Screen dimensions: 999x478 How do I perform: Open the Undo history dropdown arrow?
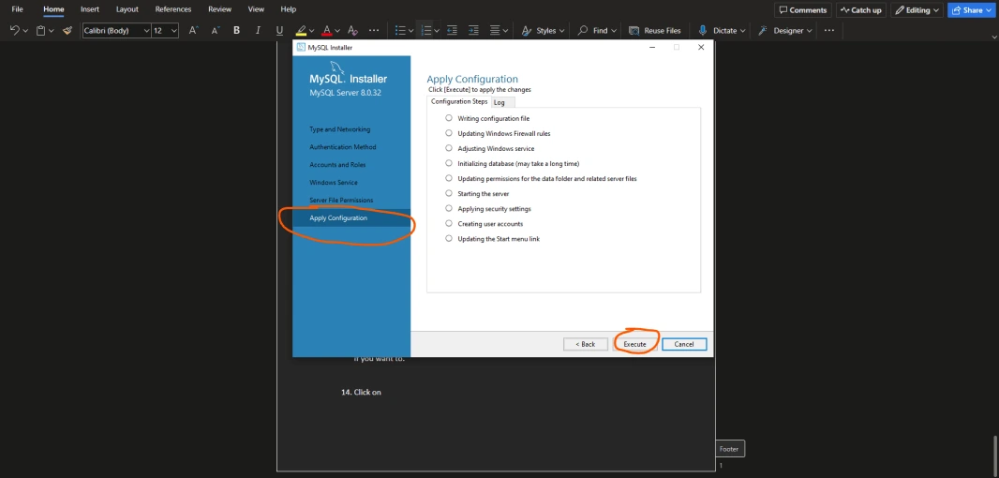[x=25, y=31]
